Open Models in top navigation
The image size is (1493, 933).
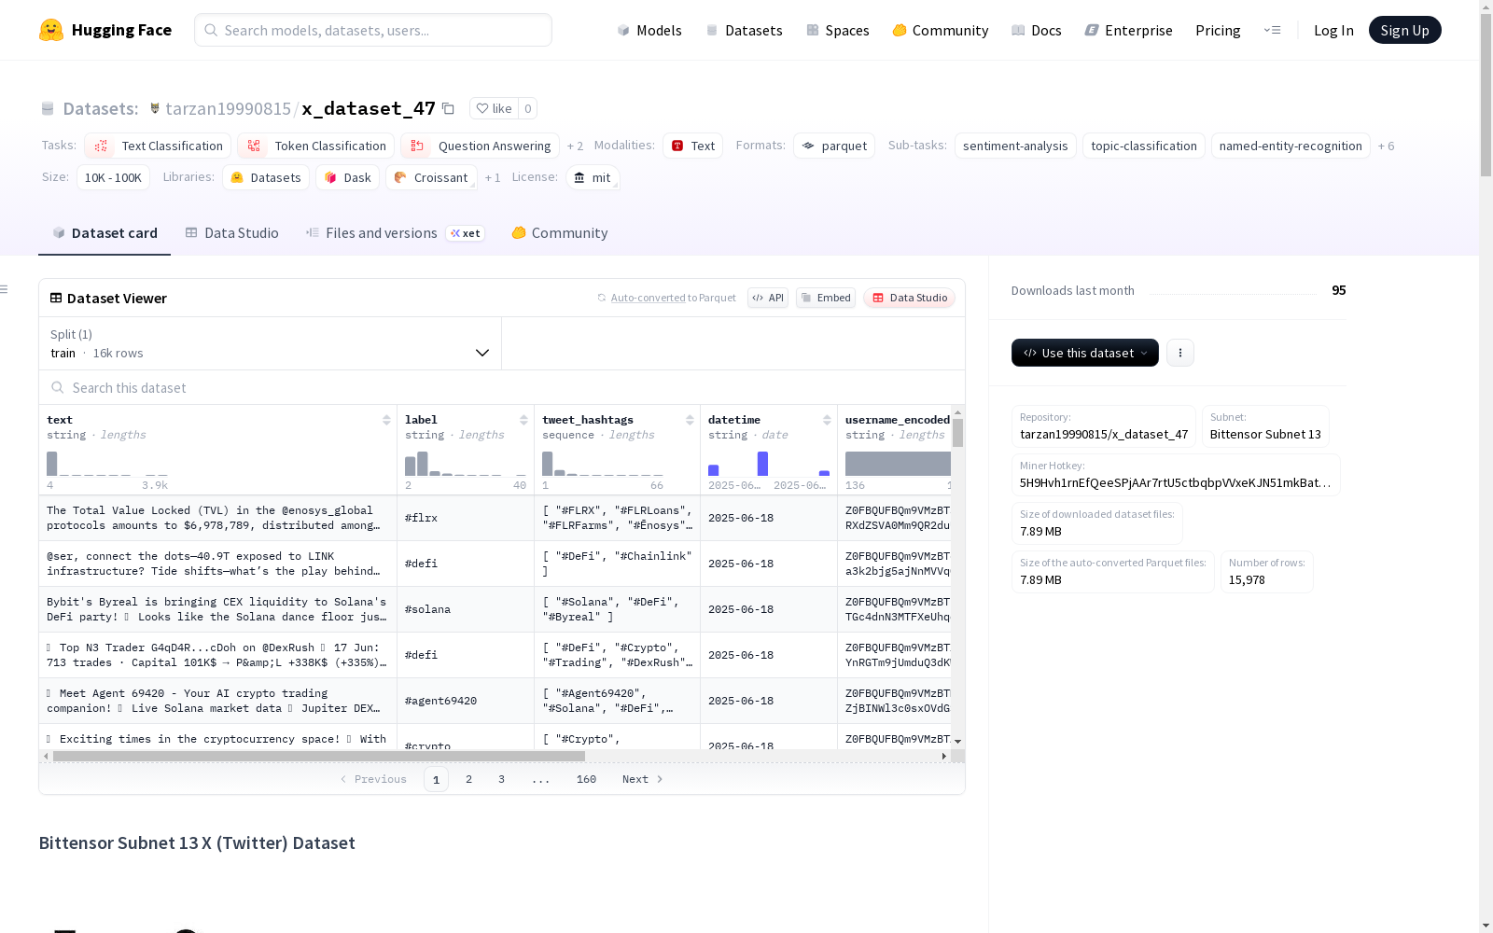(649, 30)
